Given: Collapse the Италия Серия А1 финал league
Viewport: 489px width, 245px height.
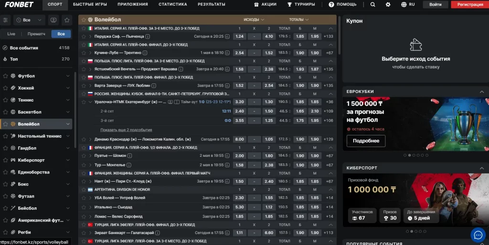Looking at the screenshot, I should point(330,45).
